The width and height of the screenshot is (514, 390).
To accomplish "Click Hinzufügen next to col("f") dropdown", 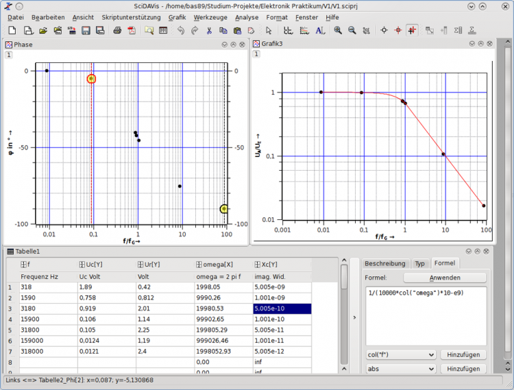I will [x=465, y=354].
